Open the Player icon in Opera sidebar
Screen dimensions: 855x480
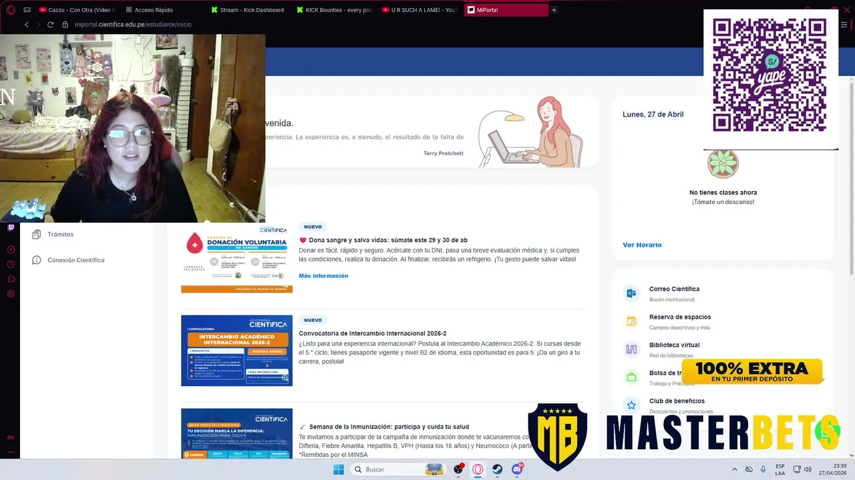(x=11, y=249)
